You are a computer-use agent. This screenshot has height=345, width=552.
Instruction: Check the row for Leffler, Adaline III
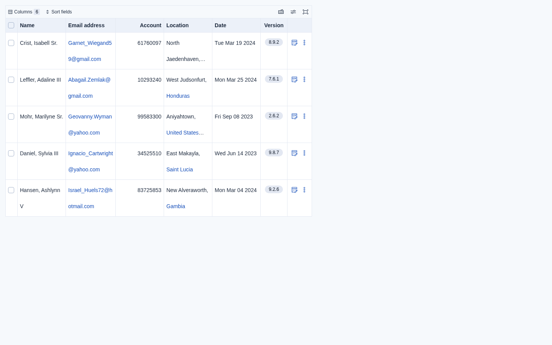(11, 80)
